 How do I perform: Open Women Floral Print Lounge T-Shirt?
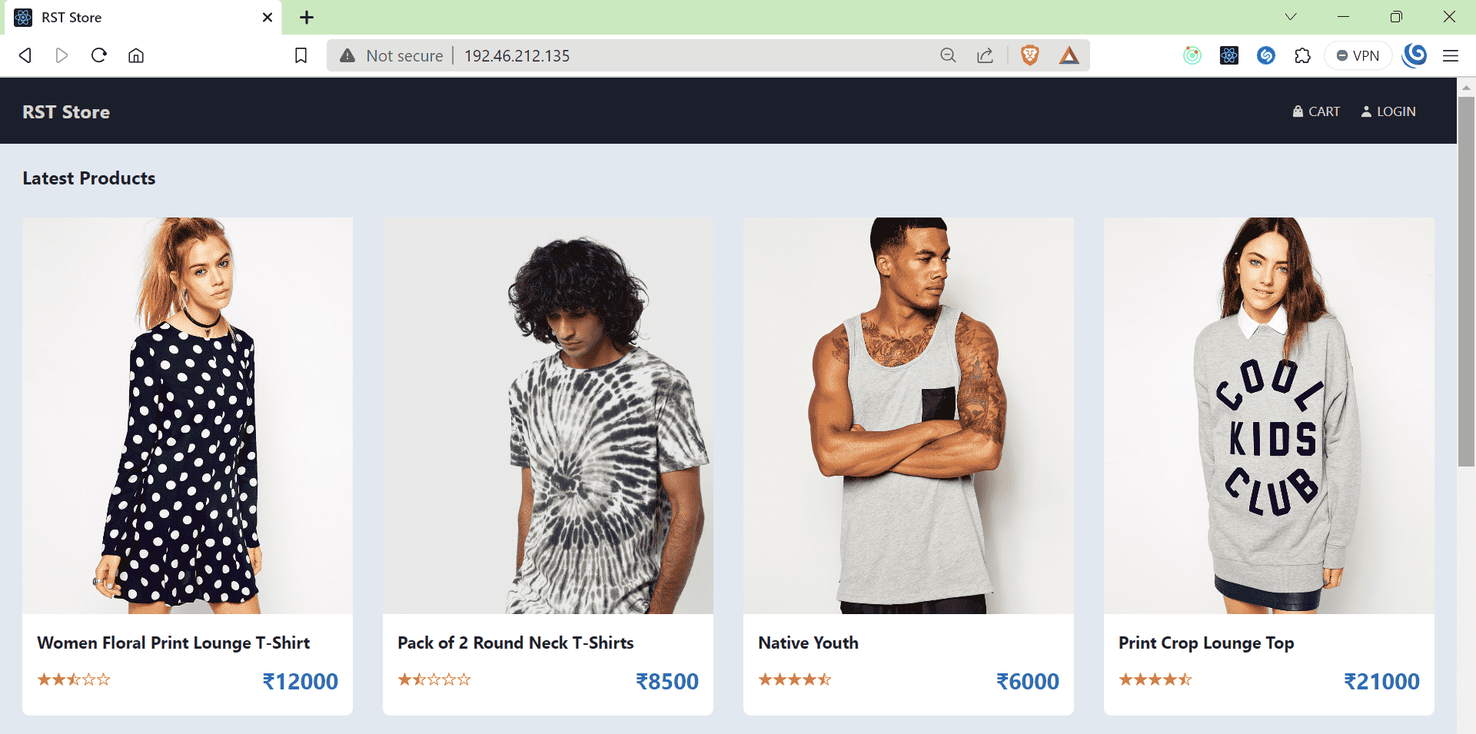click(174, 643)
